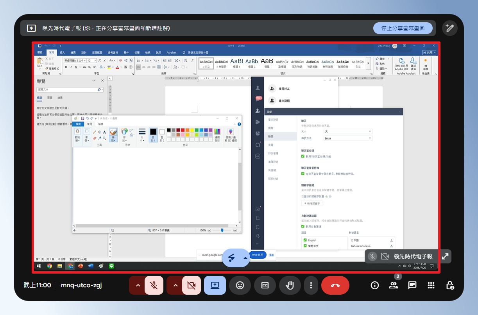
Task: Open the annotation pen tool
Action: point(450,28)
